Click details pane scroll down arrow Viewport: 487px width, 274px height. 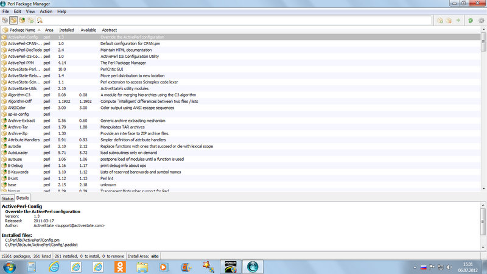tap(483, 247)
